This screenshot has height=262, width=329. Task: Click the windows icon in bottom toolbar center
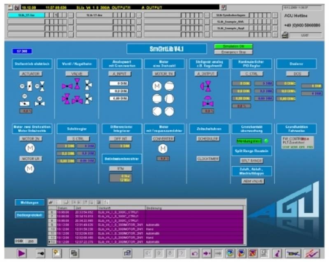click(128, 253)
